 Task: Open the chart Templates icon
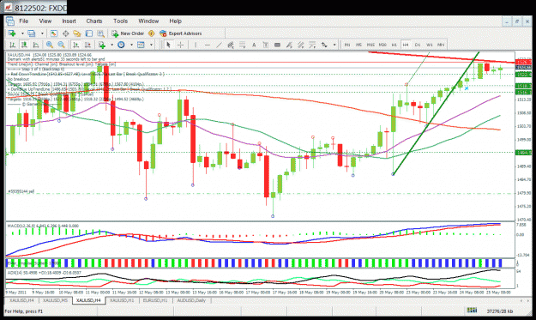click(x=141, y=45)
